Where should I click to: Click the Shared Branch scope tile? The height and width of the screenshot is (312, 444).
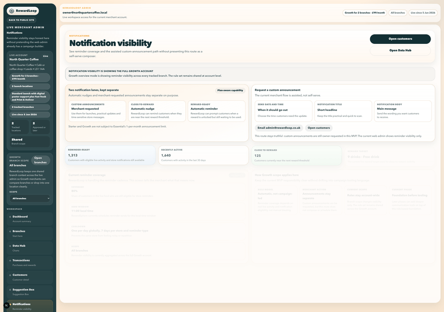pyautogui.click(x=30, y=141)
